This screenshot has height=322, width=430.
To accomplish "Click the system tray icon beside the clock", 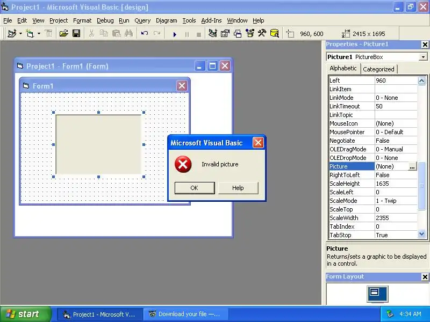I will (x=390, y=314).
